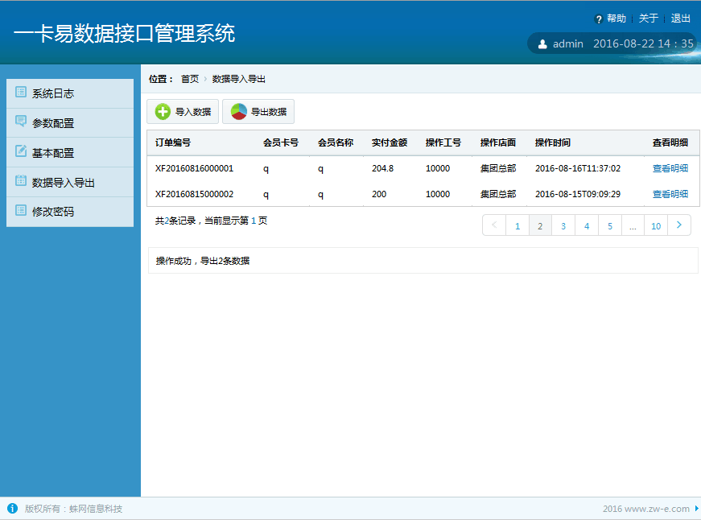The height and width of the screenshot is (520, 701).
Task: Jump to page 3 in pagination
Action: pos(563,225)
